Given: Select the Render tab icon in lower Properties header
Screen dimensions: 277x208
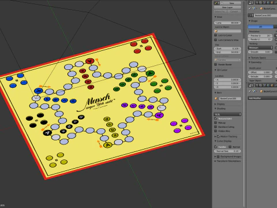Looking at the screenshot, I should coord(257,85).
